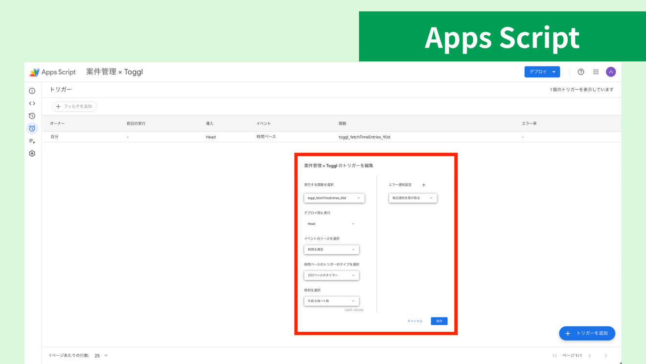Click the イベント column header
Viewport: 646px width, 364px height.
point(264,123)
